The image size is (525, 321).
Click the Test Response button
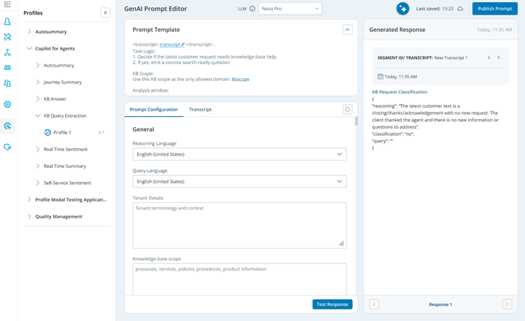coord(332,304)
